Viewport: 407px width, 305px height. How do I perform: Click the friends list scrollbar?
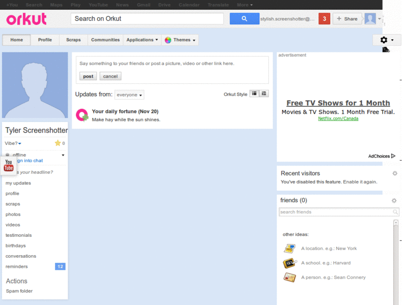[396, 262]
